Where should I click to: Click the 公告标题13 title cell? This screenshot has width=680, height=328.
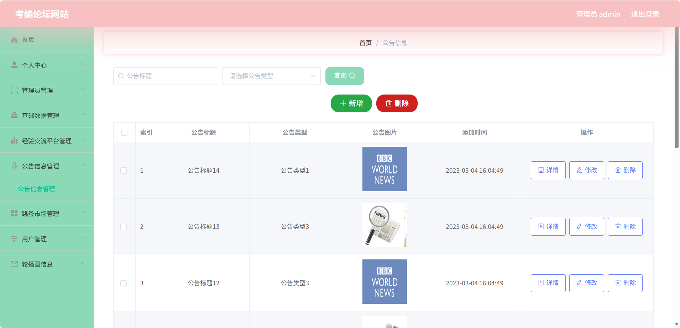tap(204, 227)
